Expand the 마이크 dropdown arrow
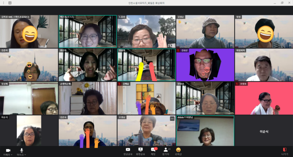 [x=25, y=155]
